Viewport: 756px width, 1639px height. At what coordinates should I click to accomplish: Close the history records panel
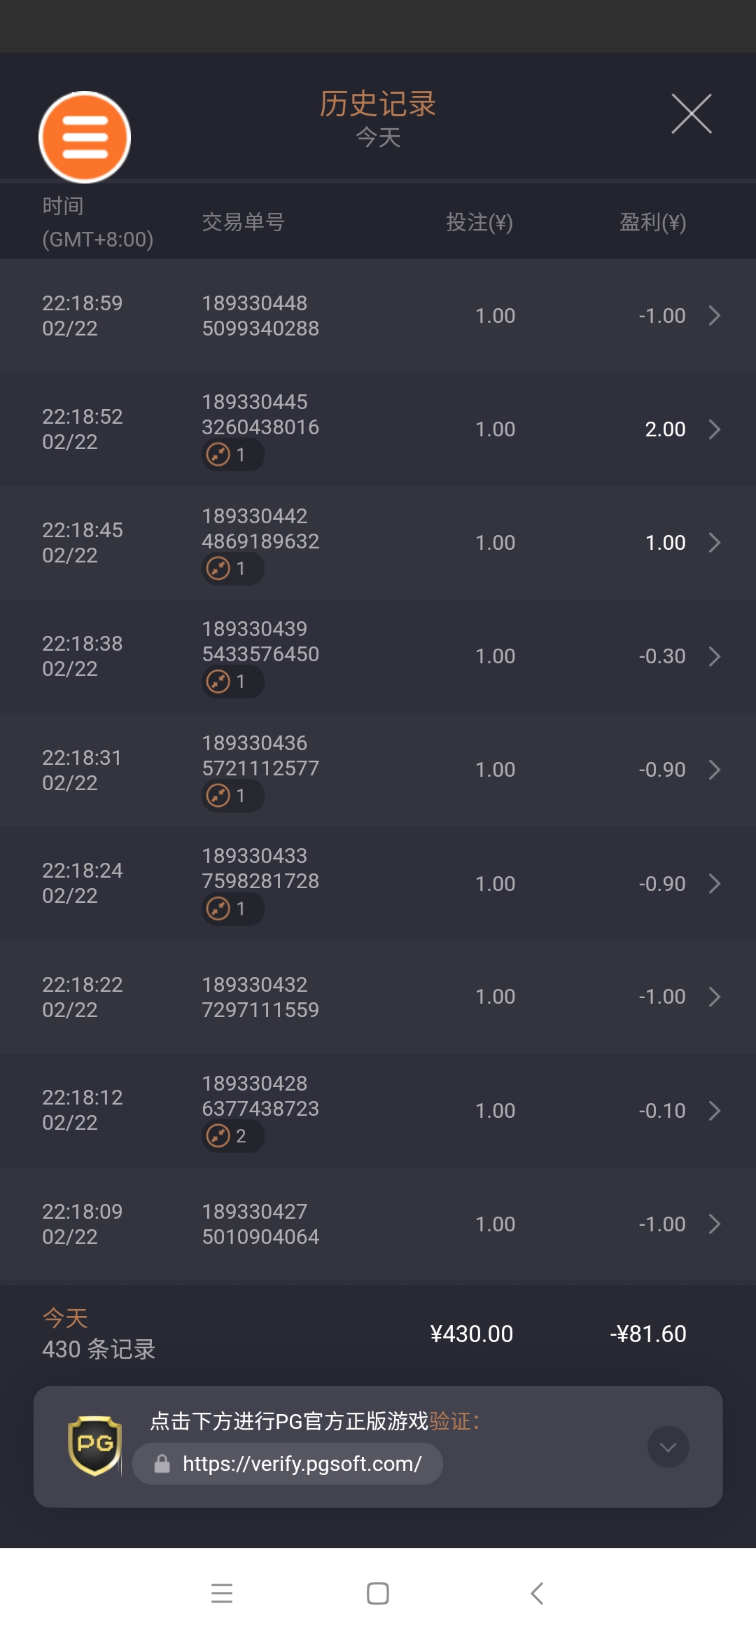tap(691, 113)
